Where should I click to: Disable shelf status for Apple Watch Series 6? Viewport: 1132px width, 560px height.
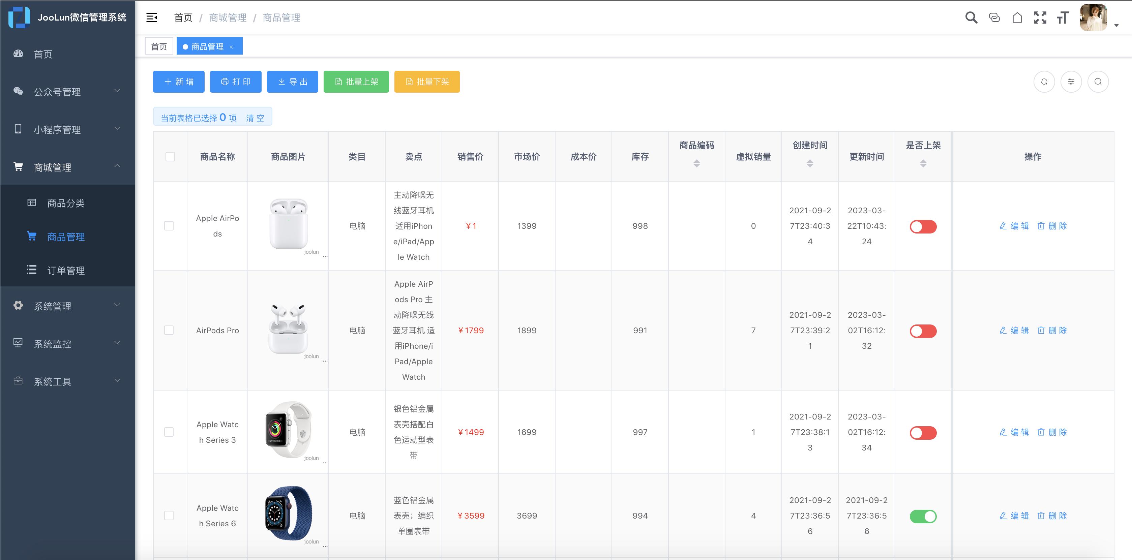tap(923, 517)
